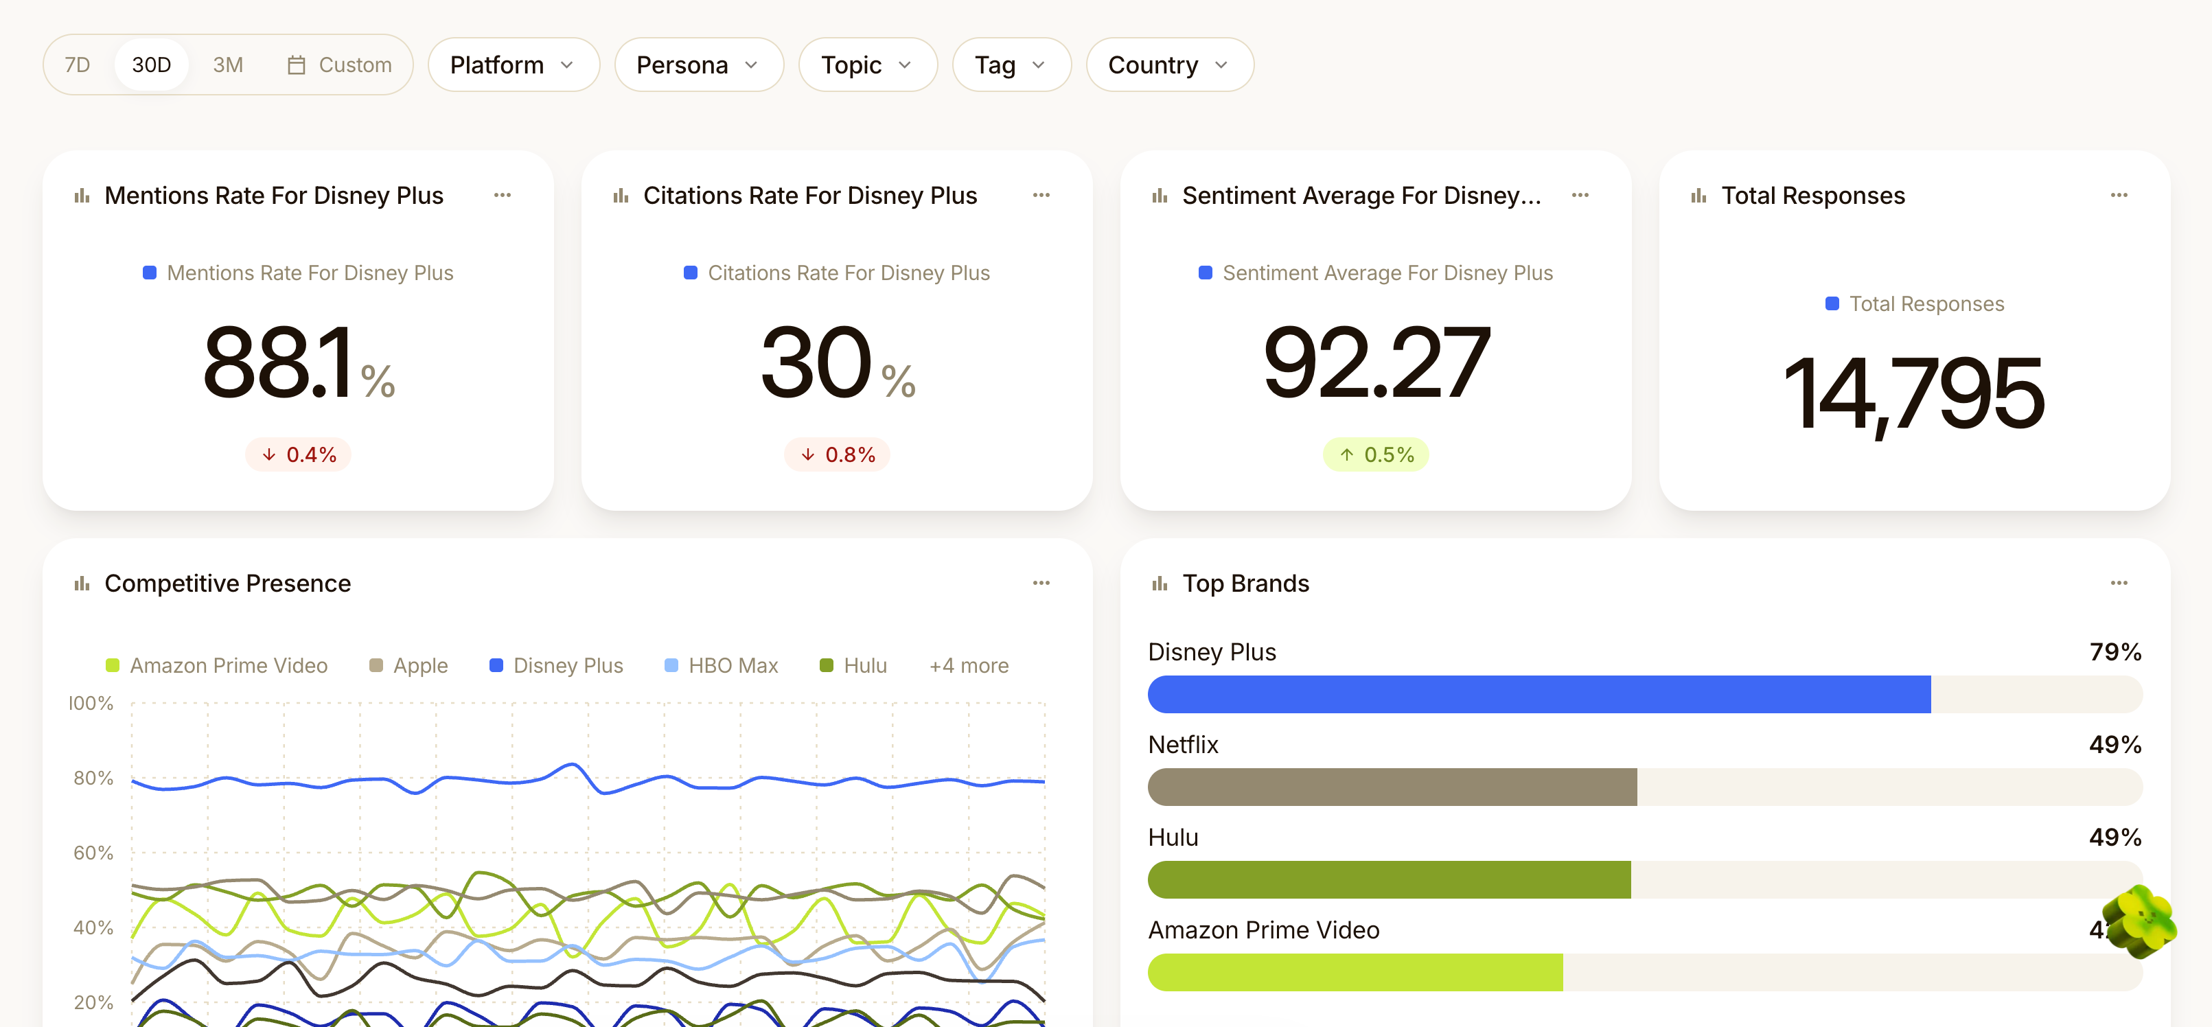Click the 0.4% decrease badge

[299, 454]
